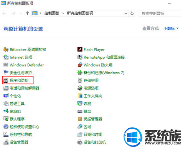Viewport: 181px width, 148px height.
Task: Click the 设备和打印机 printer icon
Action: point(80,142)
